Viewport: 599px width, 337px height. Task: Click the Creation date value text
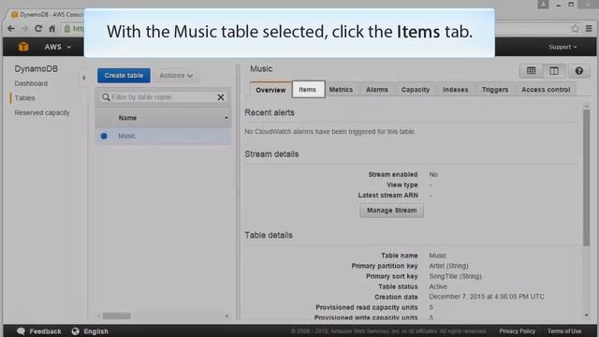[487, 297]
